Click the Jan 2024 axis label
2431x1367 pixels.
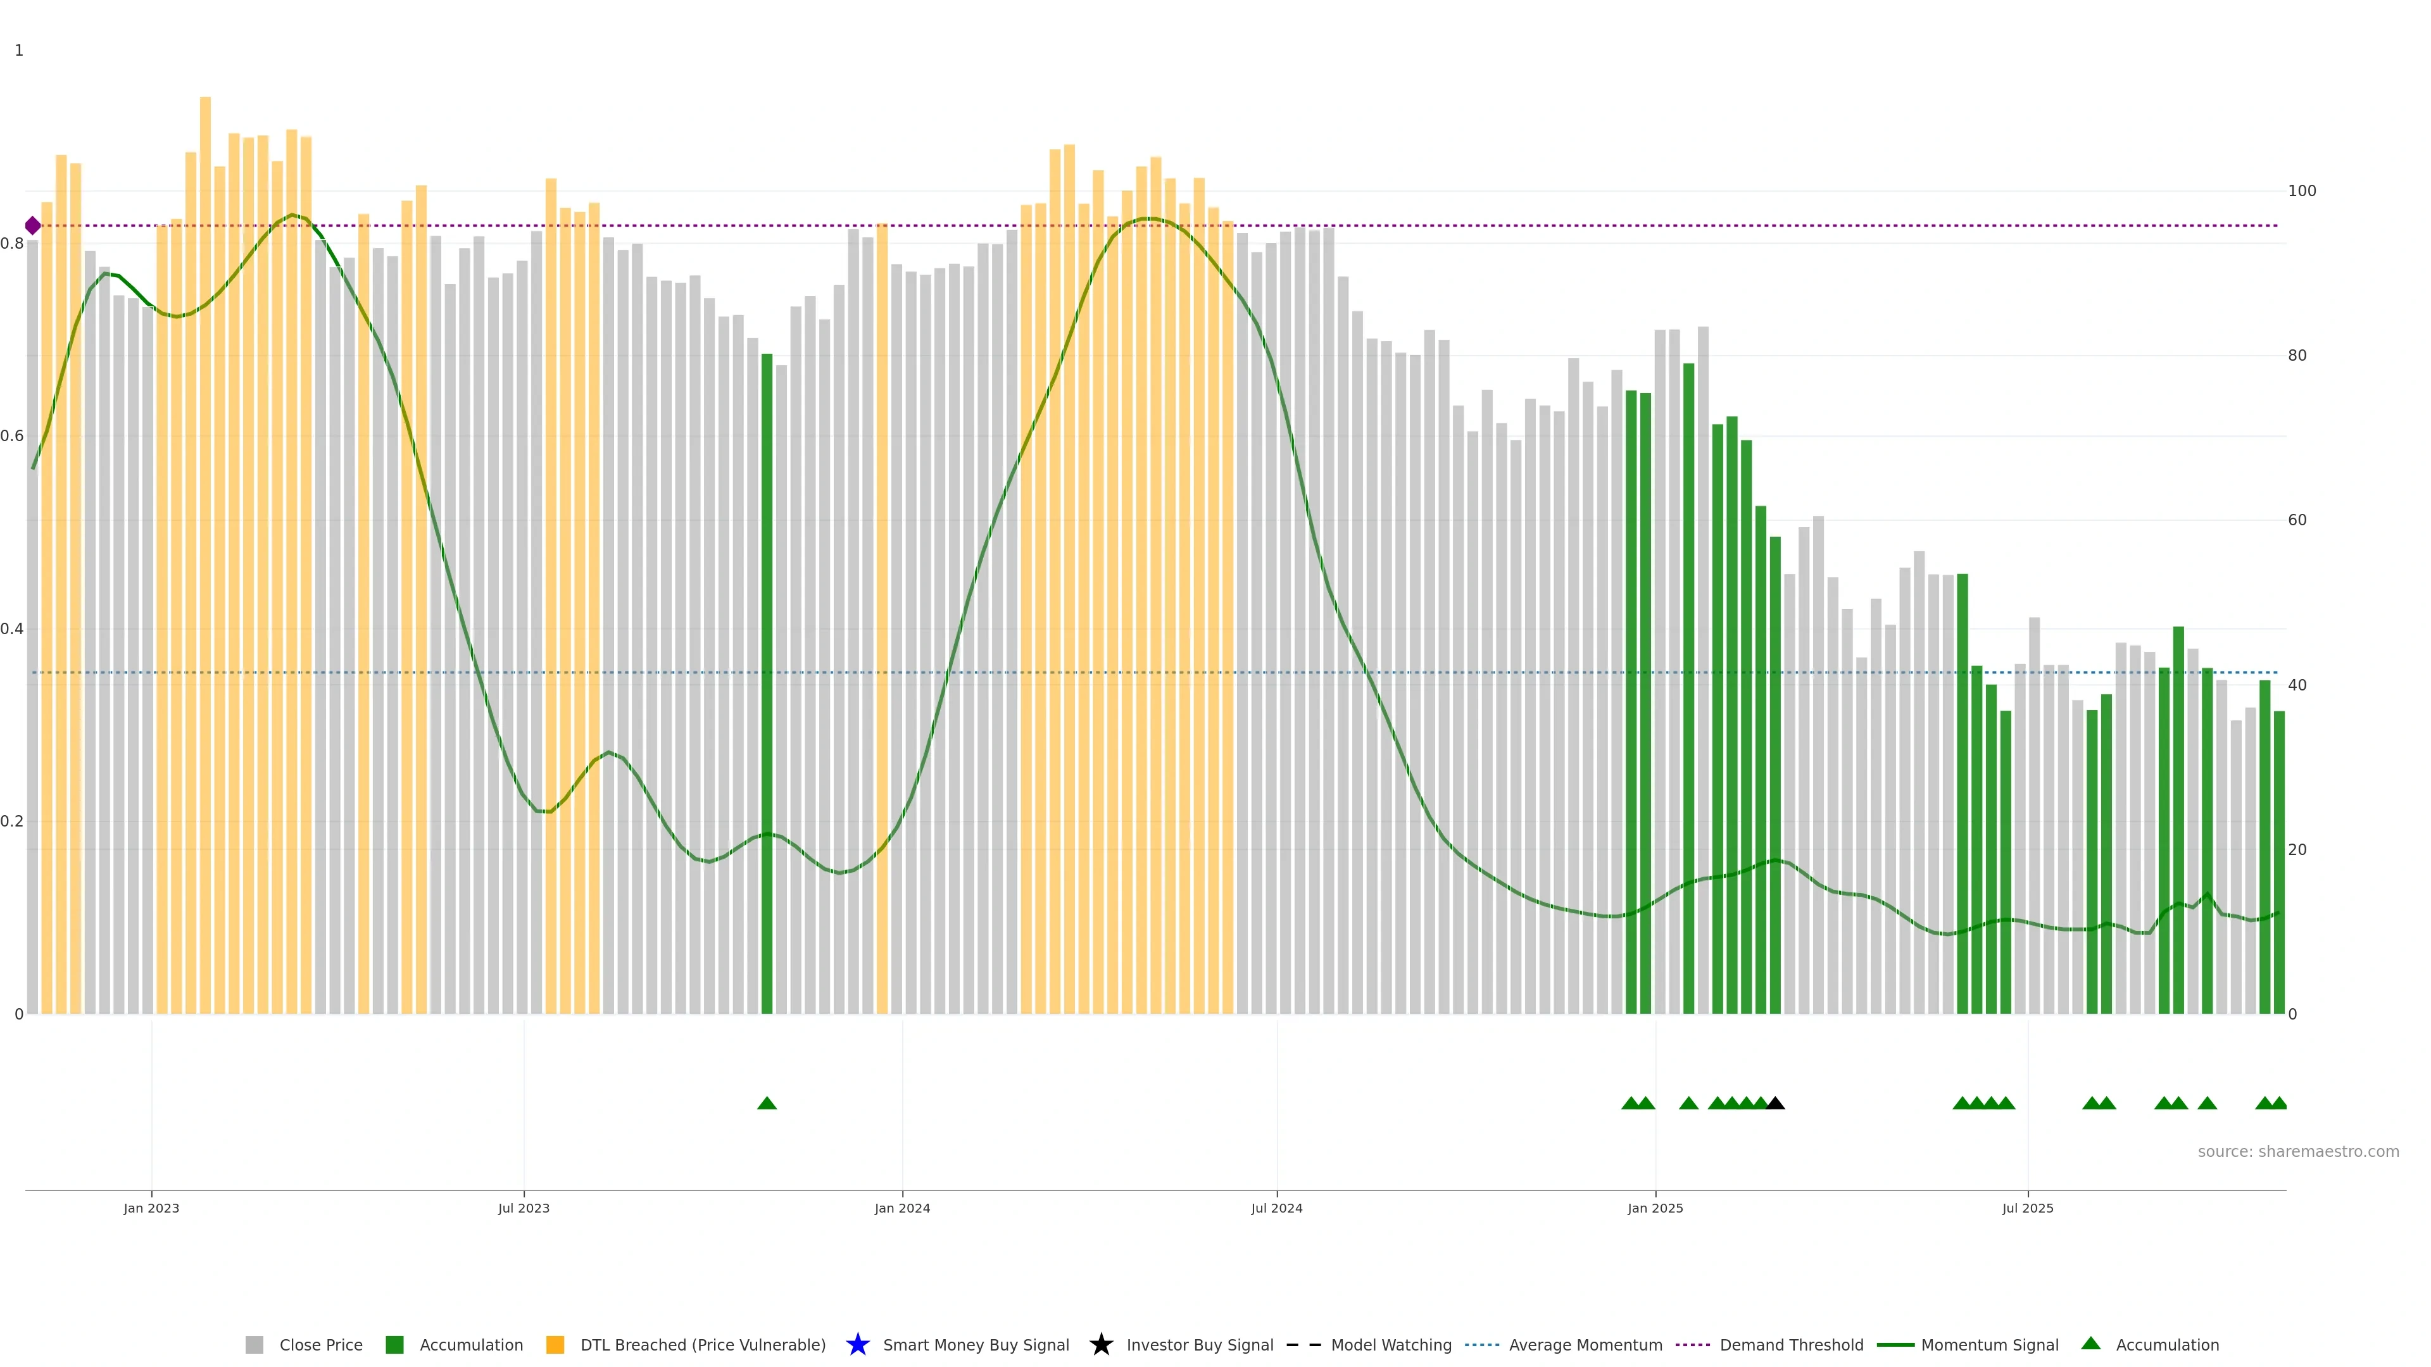(x=901, y=1208)
